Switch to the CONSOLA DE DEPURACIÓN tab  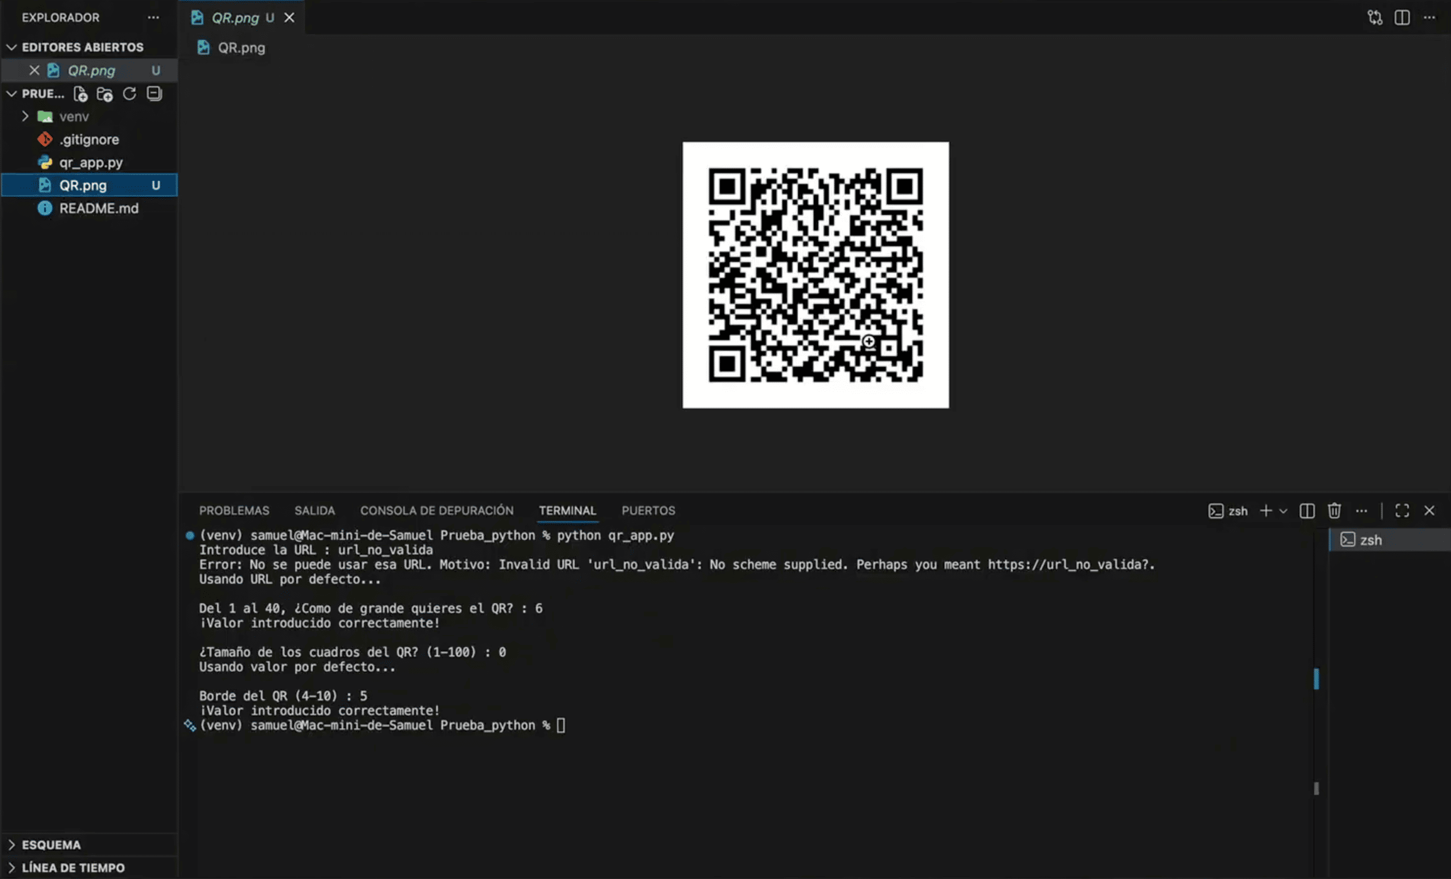[x=437, y=511]
